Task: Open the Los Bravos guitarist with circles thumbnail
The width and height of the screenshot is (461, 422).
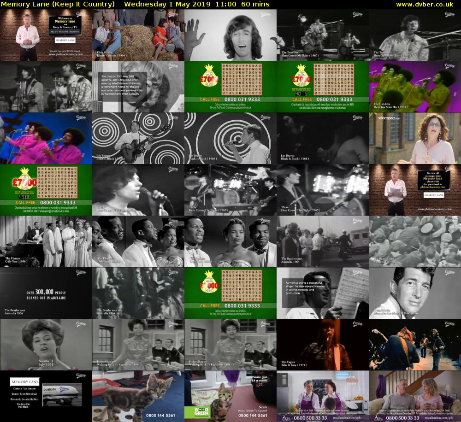Action: click(138, 138)
